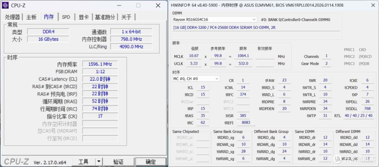Click the 798.0 MHz memory controller value
Screen dimensions: 379x167
pos(131,39)
